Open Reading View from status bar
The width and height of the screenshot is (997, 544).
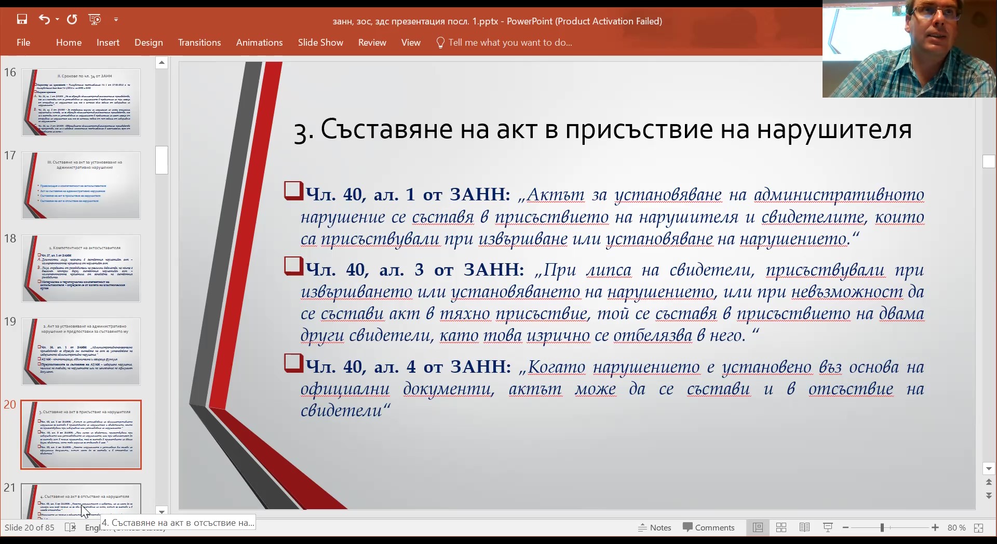[x=804, y=527]
